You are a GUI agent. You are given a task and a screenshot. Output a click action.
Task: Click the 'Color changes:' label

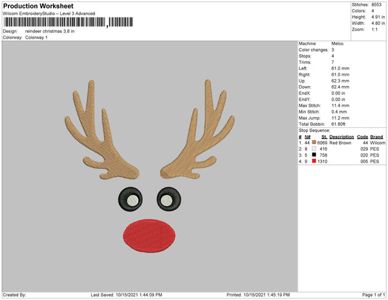pyautogui.click(x=314, y=50)
